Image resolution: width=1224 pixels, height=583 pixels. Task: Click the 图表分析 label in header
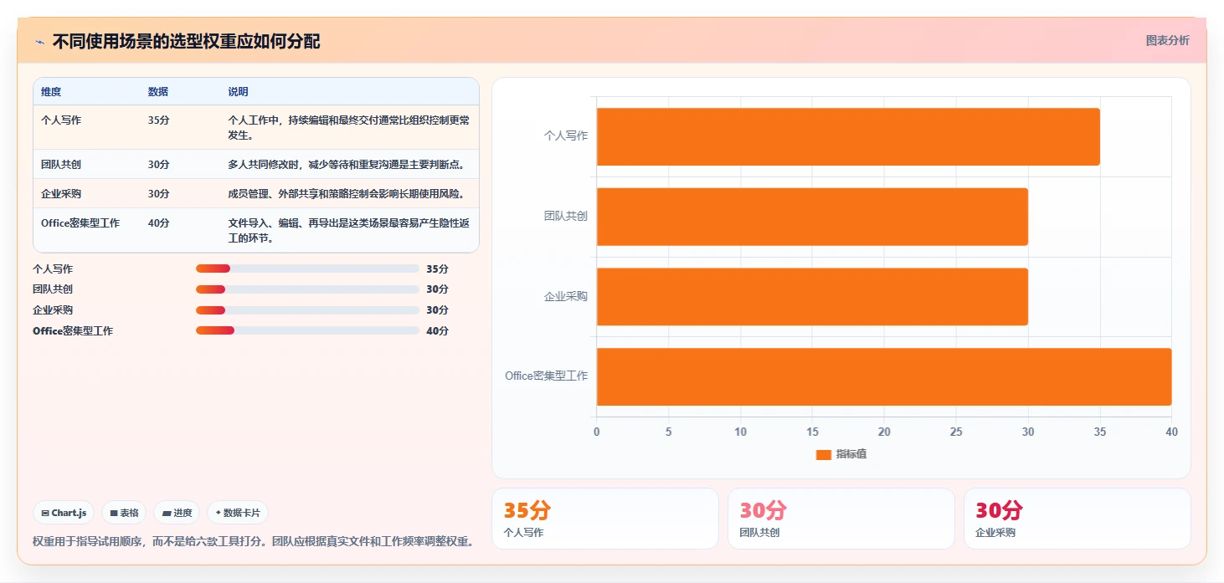1167,40
